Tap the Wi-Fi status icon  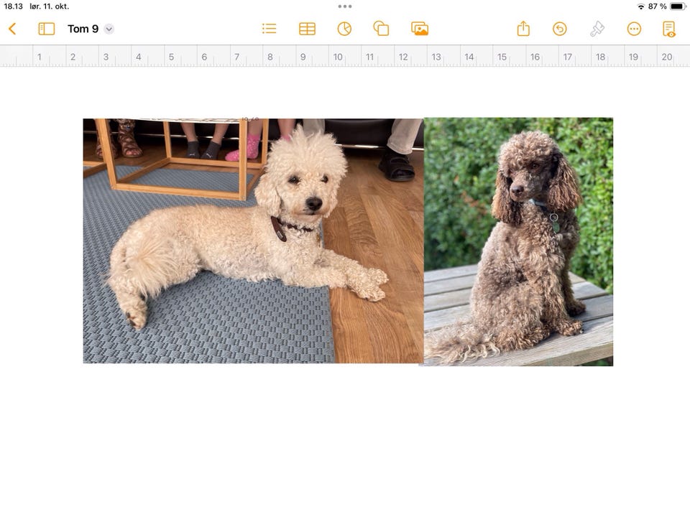click(640, 6)
